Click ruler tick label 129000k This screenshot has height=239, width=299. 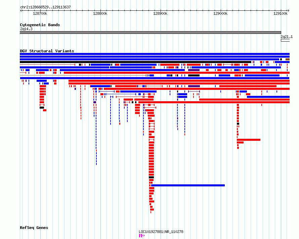click(220, 13)
